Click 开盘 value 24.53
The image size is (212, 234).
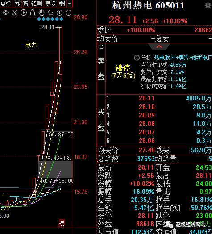click(204, 167)
